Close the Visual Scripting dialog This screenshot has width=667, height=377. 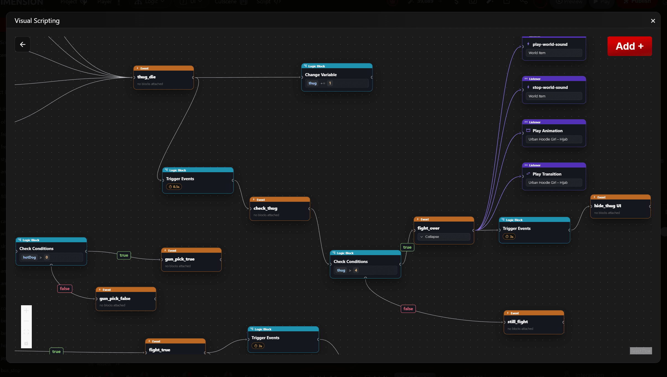click(653, 21)
